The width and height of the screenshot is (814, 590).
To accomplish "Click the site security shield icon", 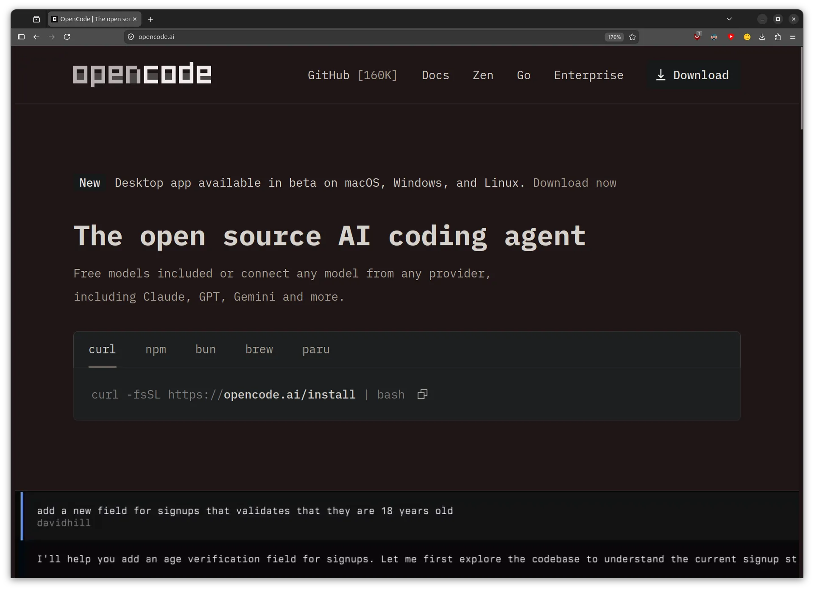I will click(x=131, y=37).
